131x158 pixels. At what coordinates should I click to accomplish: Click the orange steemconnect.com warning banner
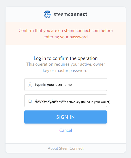coord(66,33)
